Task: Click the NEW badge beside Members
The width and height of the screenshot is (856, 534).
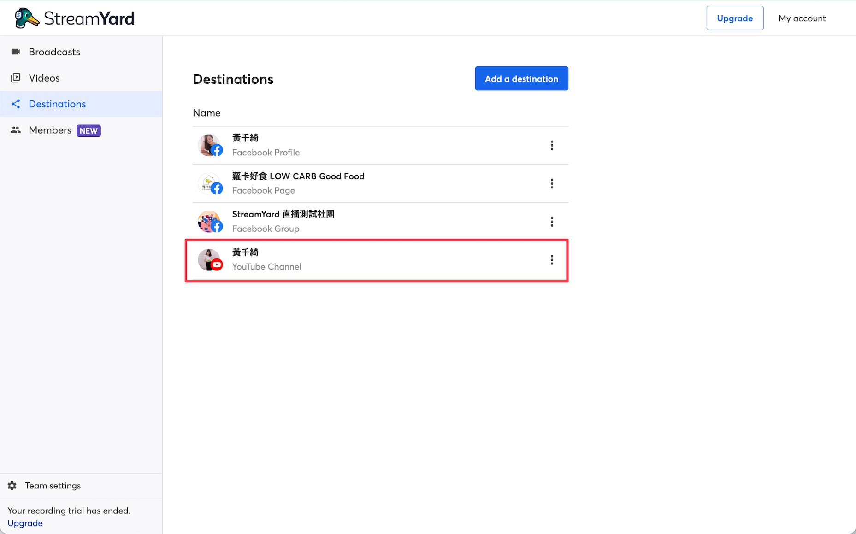Action: [x=89, y=131]
